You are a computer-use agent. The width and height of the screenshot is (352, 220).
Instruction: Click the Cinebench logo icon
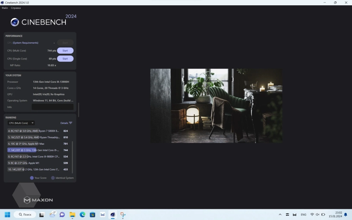tap(15, 22)
